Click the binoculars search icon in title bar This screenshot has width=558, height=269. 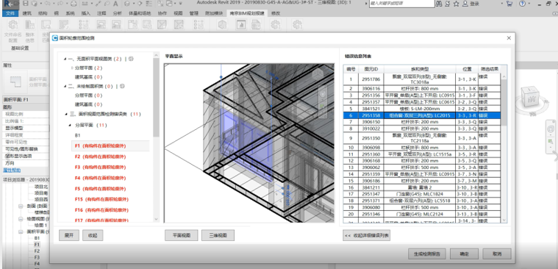coord(439,4)
